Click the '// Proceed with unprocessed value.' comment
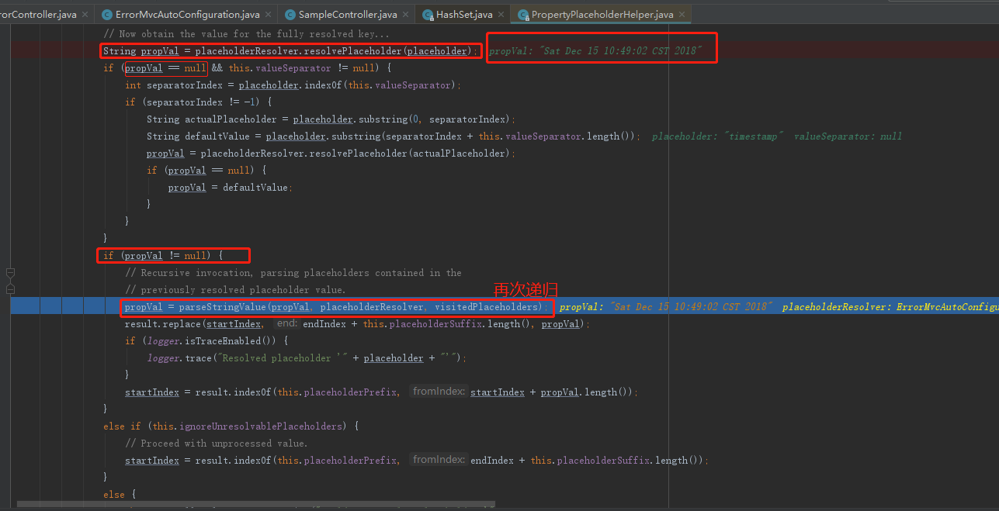The image size is (999, 511). (217, 444)
